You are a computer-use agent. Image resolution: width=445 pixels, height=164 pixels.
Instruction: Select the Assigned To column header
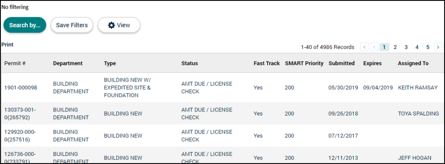coord(413,63)
